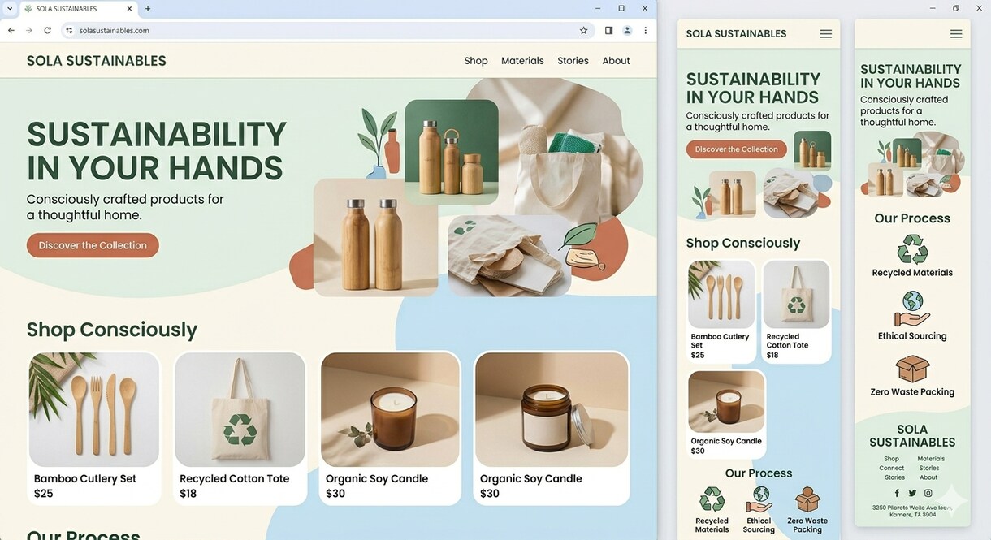Go back using the browser back arrow

tap(11, 30)
